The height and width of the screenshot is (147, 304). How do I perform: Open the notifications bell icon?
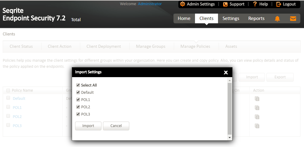(x=277, y=18)
